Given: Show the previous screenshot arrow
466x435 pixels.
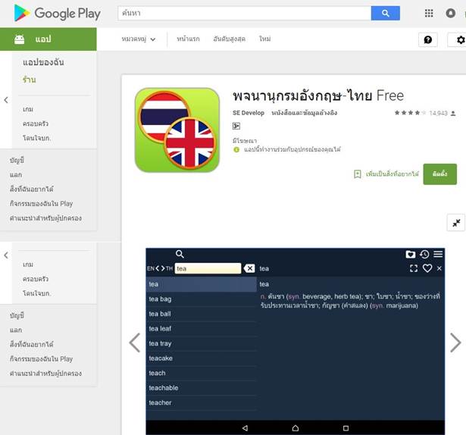Looking at the screenshot, I should [x=135, y=343].
